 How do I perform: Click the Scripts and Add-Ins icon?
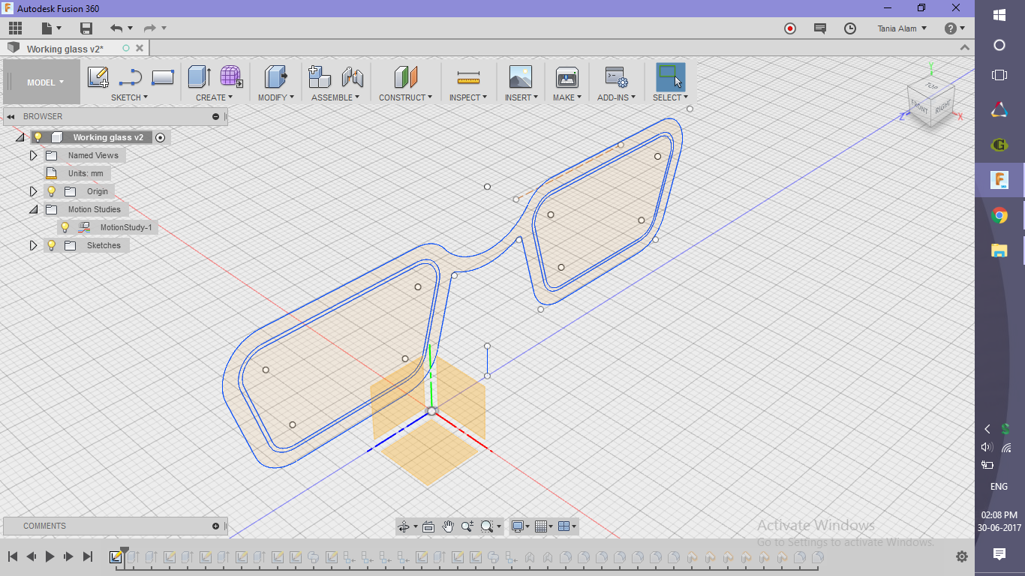coord(616,76)
